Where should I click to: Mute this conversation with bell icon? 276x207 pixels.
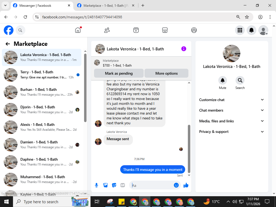point(222,80)
